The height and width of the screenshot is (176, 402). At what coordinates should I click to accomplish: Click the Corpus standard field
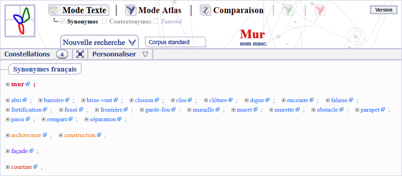coord(175,42)
